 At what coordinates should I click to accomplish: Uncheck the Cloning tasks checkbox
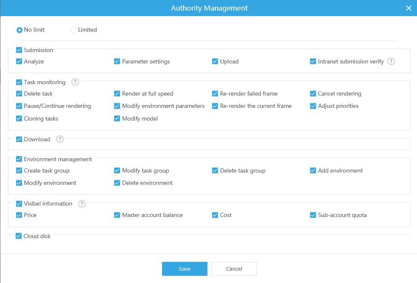pyautogui.click(x=19, y=118)
